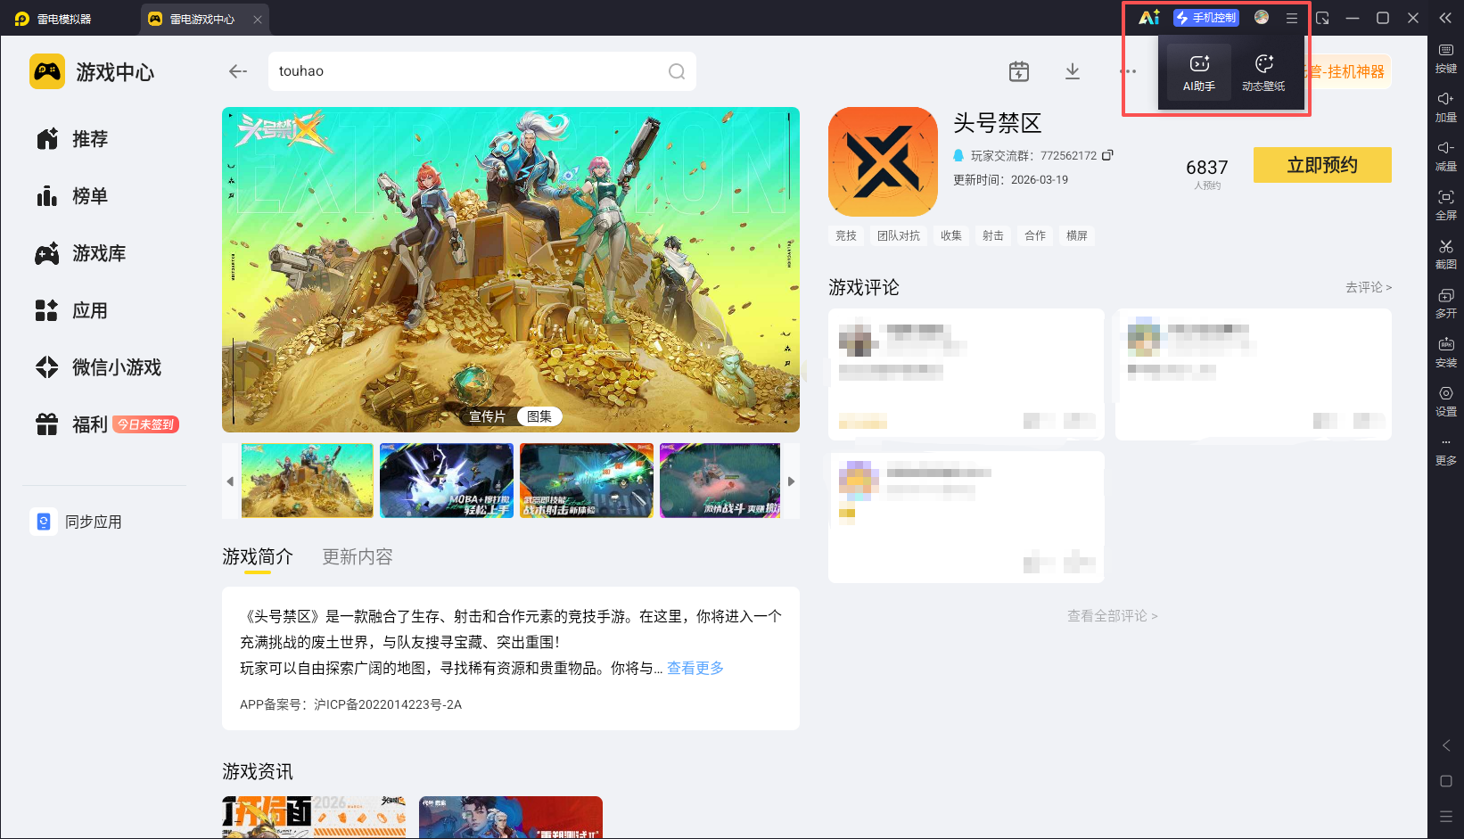Select the 射击 tag

tap(993, 235)
